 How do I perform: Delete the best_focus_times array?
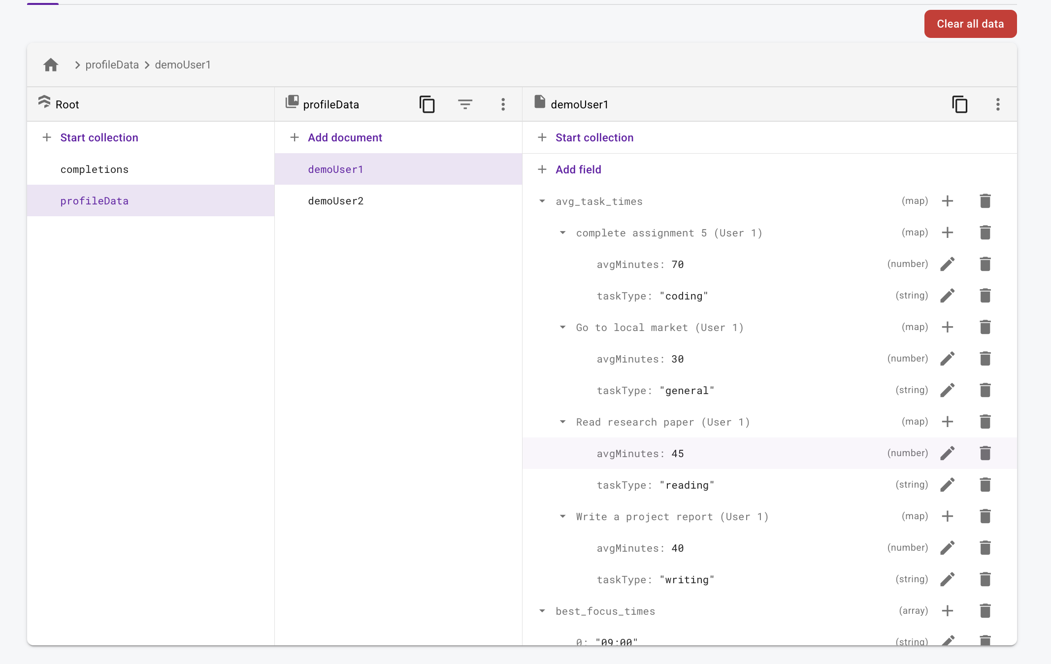tap(985, 611)
